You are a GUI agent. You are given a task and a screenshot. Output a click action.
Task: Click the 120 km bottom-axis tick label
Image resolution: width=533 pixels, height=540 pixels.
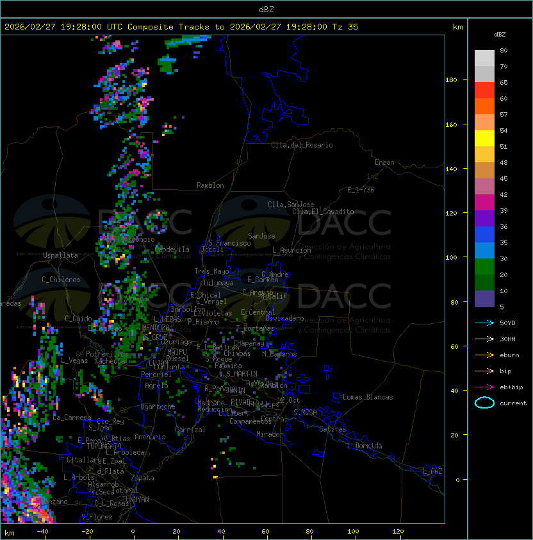(x=398, y=532)
